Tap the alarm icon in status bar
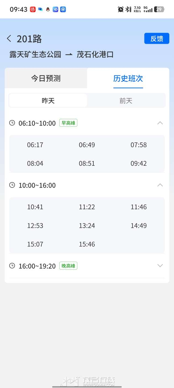 [x=121, y=9]
